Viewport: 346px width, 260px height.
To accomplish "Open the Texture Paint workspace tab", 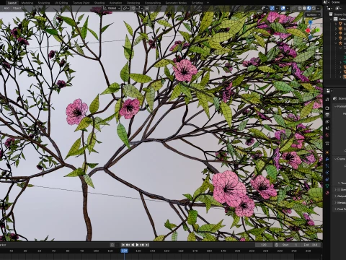I will click(81, 3).
